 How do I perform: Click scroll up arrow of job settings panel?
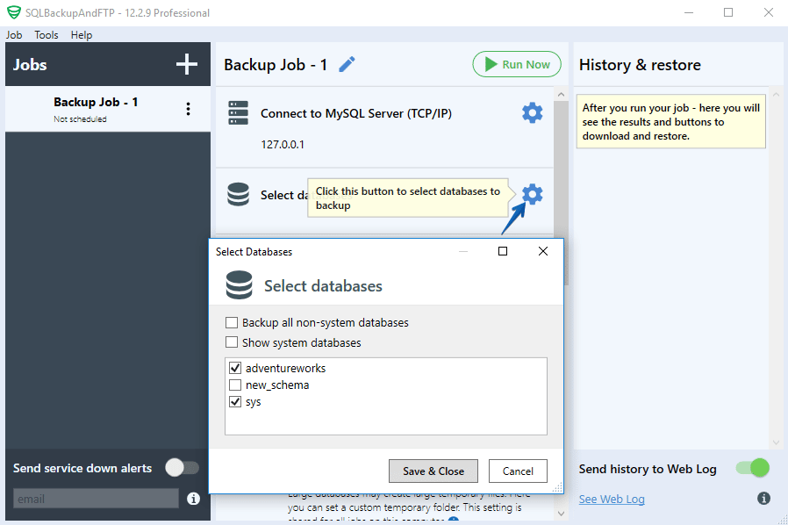[x=561, y=94]
